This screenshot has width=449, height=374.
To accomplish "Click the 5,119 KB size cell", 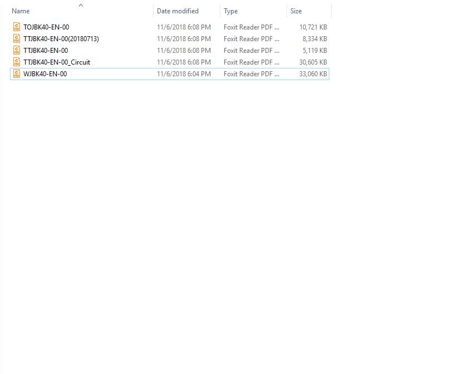I will pyautogui.click(x=315, y=51).
